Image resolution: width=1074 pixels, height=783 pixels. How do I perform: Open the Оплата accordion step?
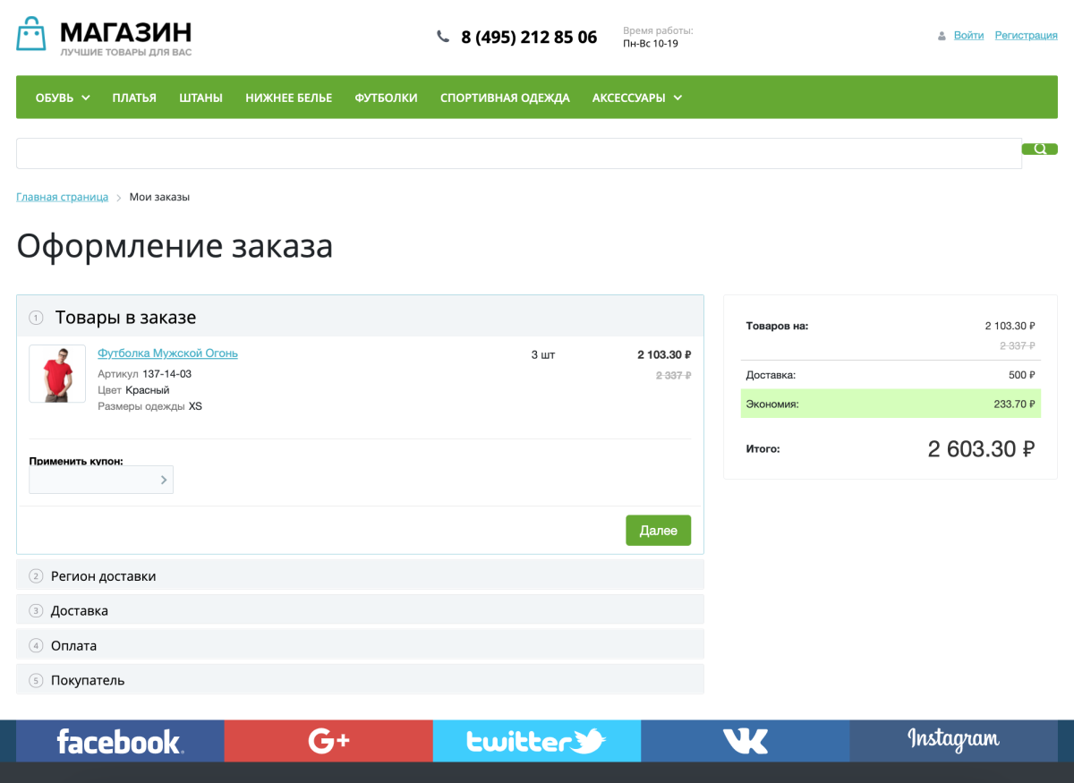click(361, 645)
